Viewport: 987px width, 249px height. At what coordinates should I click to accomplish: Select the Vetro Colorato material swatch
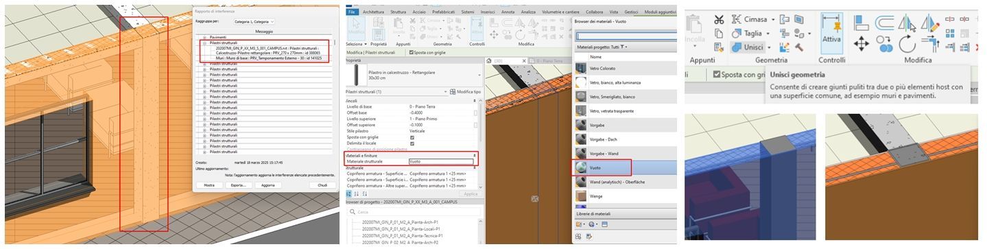(x=582, y=69)
